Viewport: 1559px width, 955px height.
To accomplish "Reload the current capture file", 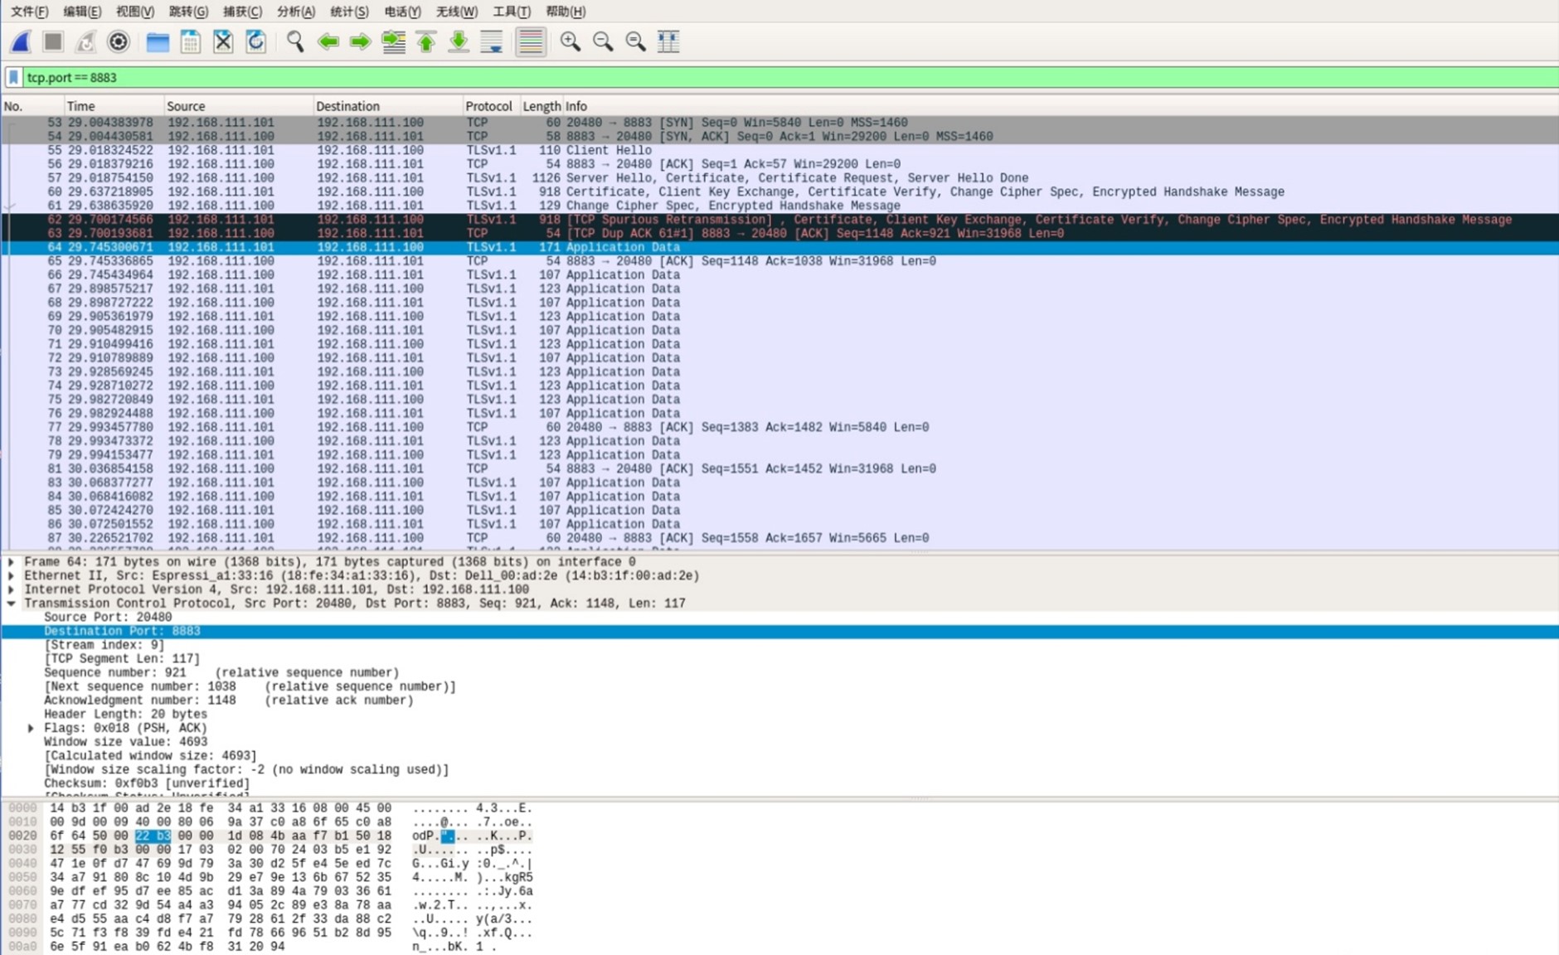I will click(256, 41).
